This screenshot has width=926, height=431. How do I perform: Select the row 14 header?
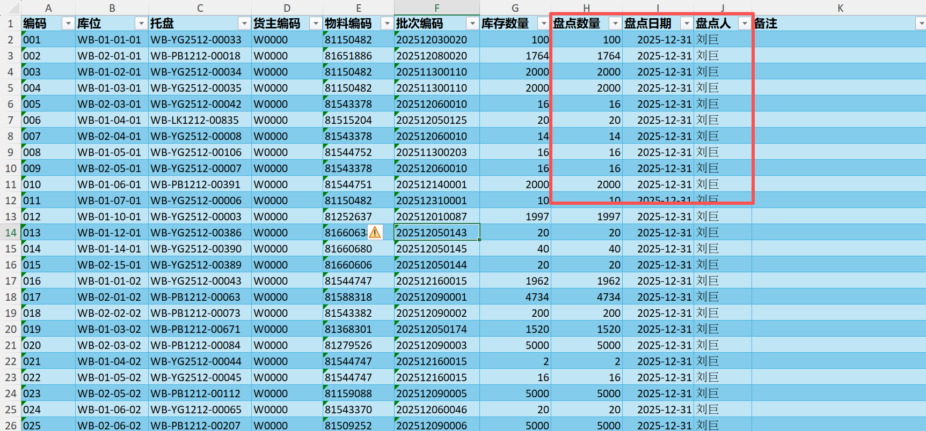pos(11,233)
